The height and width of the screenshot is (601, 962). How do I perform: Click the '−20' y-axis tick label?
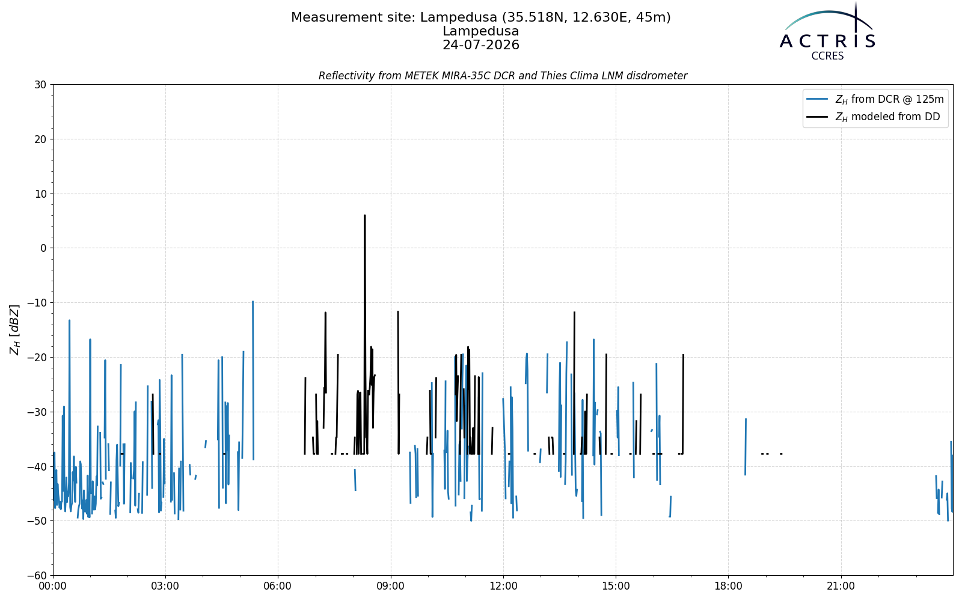coord(36,358)
